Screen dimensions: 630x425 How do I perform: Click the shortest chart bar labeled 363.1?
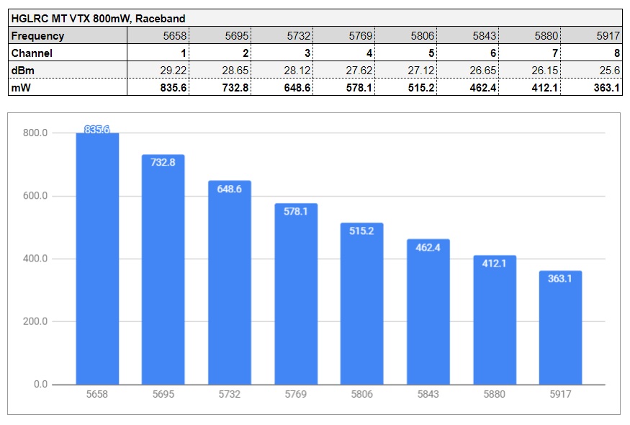(x=560, y=328)
